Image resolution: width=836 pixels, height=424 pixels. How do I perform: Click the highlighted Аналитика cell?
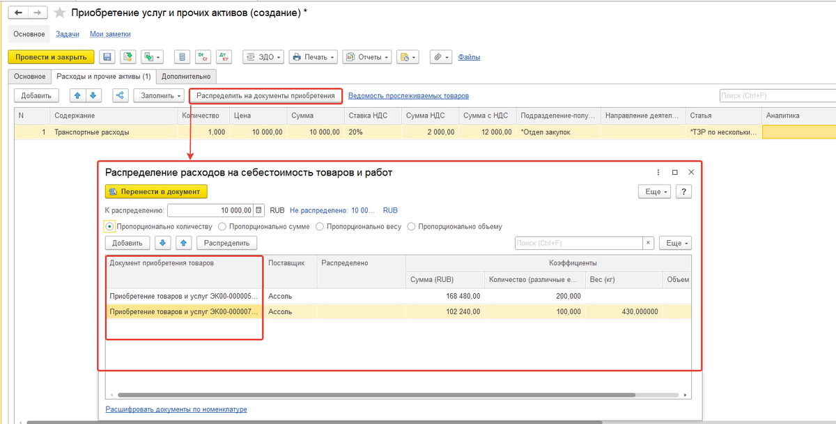pyautogui.click(x=799, y=132)
